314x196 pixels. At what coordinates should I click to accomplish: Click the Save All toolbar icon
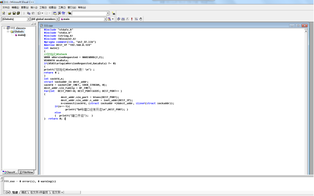[19, 13]
